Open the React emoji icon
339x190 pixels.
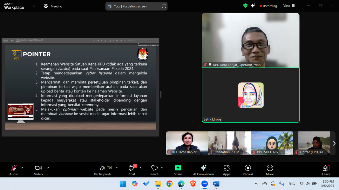tap(154, 168)
